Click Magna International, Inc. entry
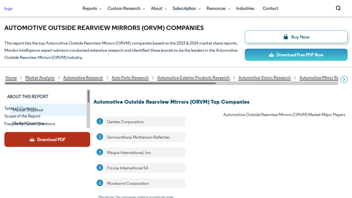The image size is (352, 198). click(x=144, y=152)
